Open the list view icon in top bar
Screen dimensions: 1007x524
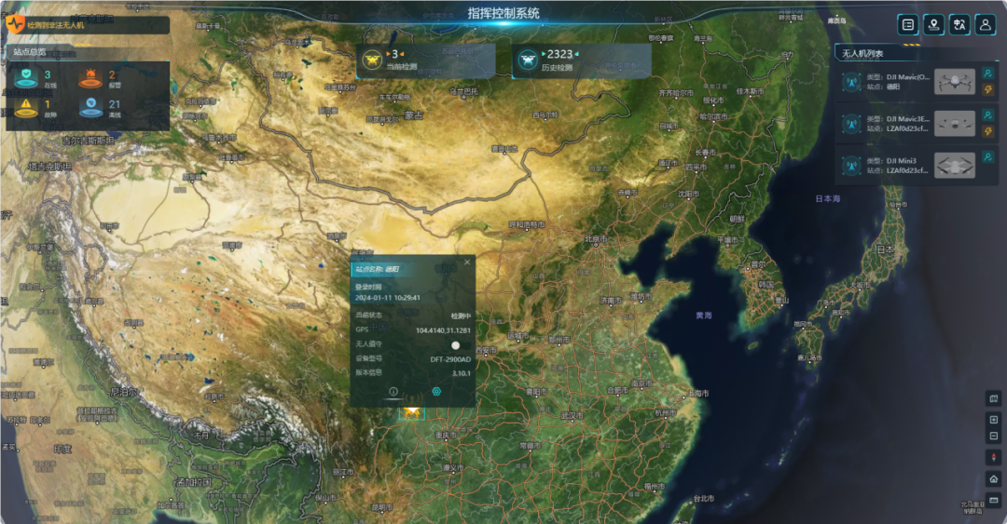907,25
